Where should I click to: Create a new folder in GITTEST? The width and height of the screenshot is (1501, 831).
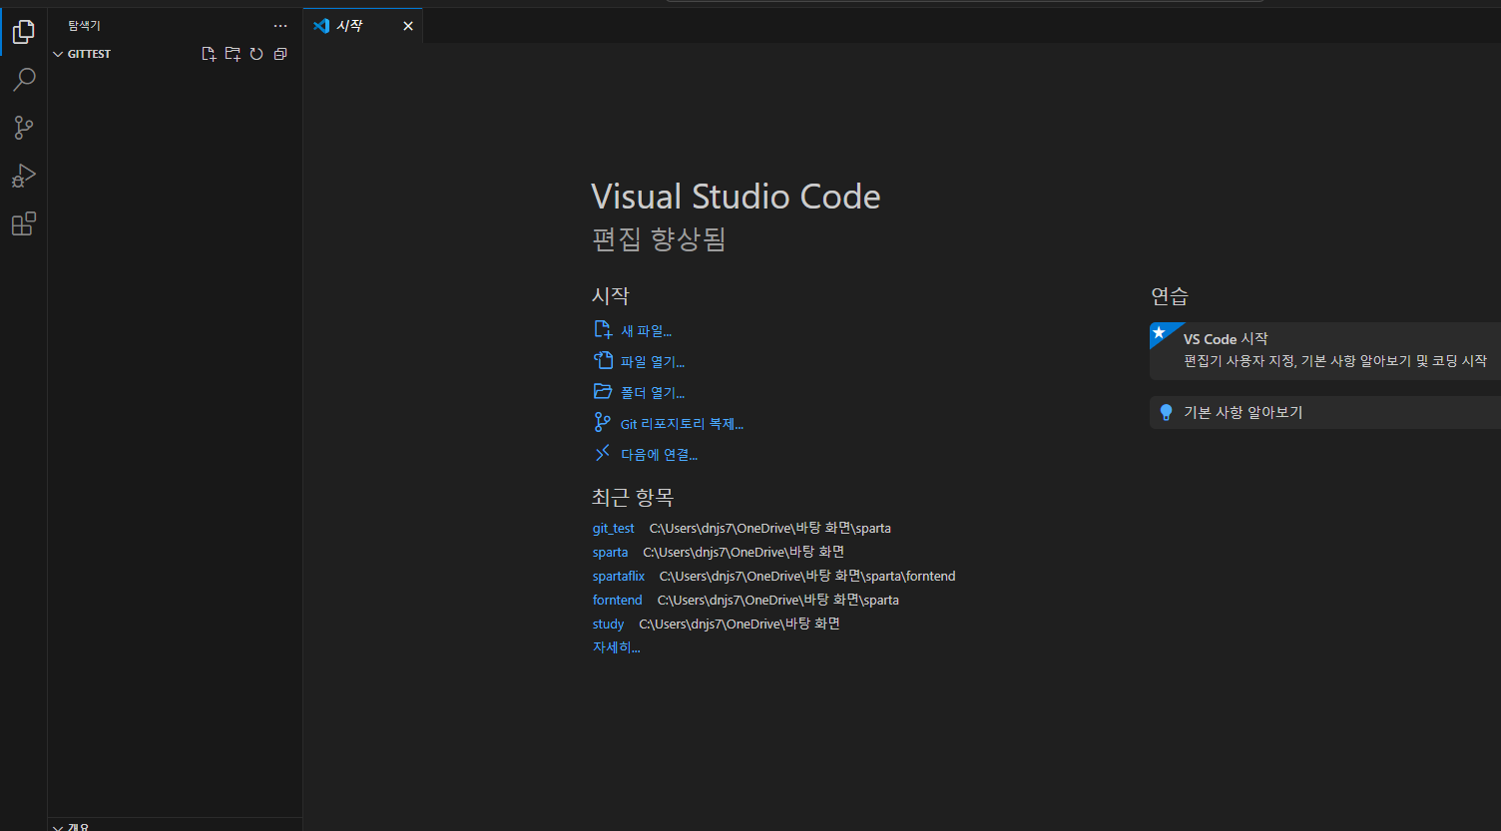point(233,54)
